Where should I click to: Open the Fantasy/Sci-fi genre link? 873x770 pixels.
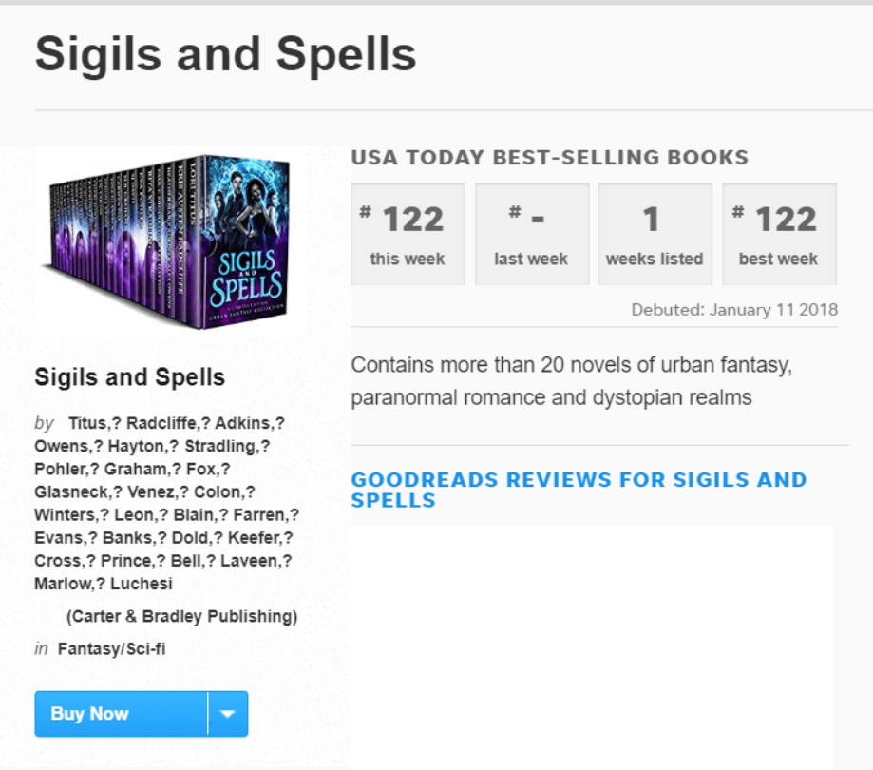111,649
